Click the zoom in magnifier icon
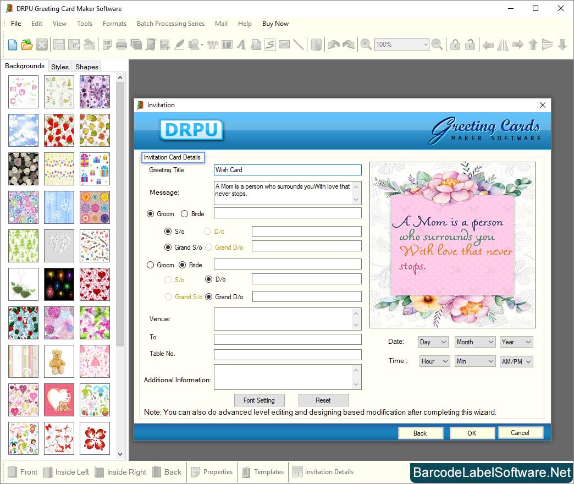574x484 pixels. (x=366, y=45)
